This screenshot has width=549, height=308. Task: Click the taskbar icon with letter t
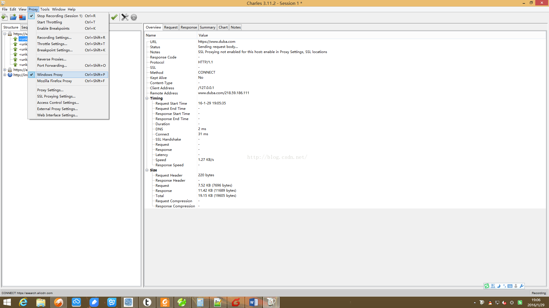[147, 302]
